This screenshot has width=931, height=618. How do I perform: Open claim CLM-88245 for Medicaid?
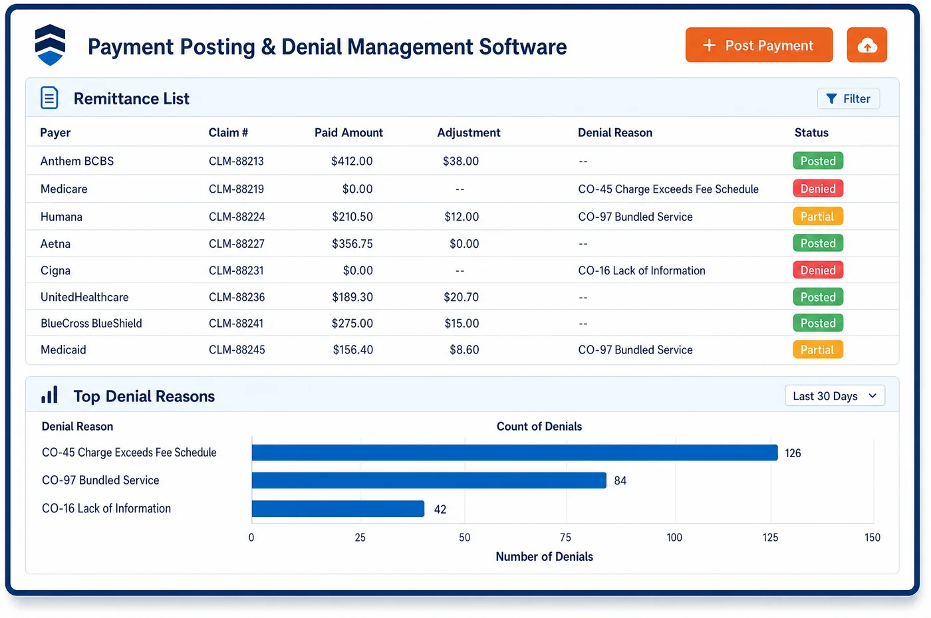(237, 350)
